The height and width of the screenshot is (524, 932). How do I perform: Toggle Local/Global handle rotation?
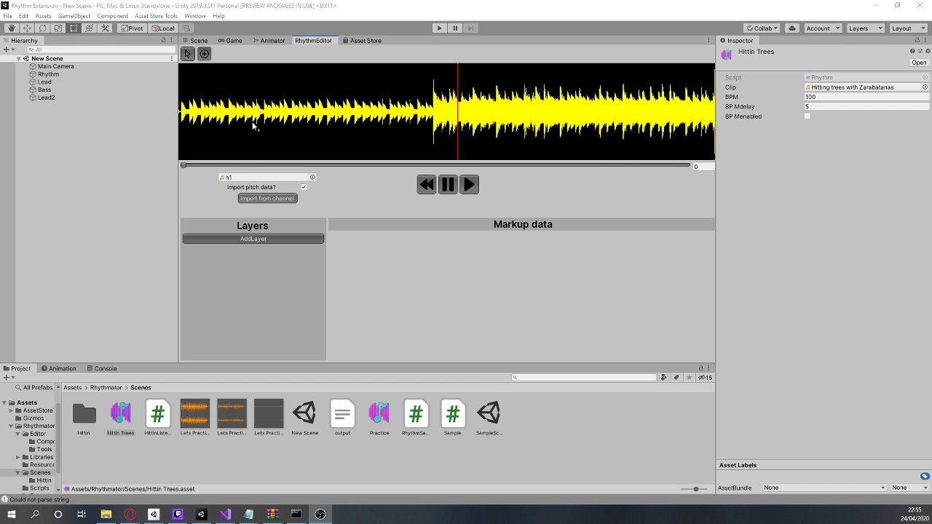click(x=162, y=28)
